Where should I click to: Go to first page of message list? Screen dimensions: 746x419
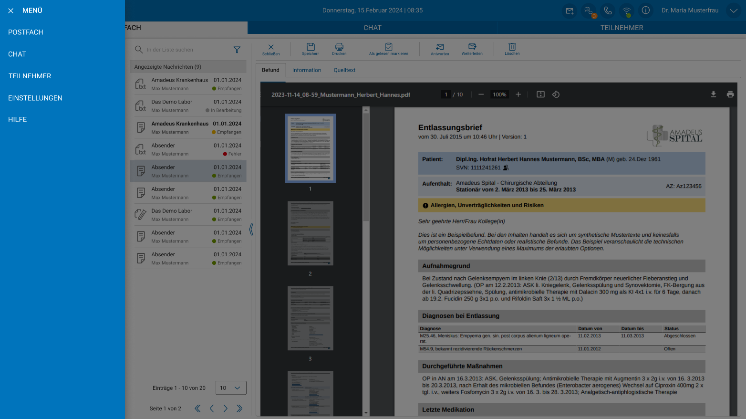tap(197, 409)
